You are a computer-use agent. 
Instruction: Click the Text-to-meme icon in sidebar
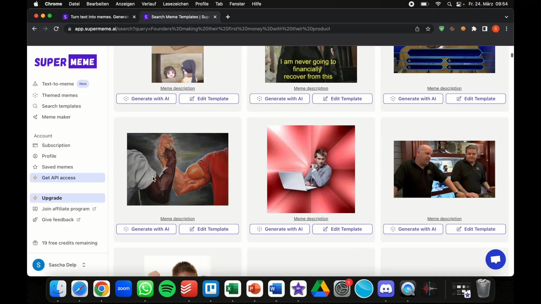click(x=35, y=84)
